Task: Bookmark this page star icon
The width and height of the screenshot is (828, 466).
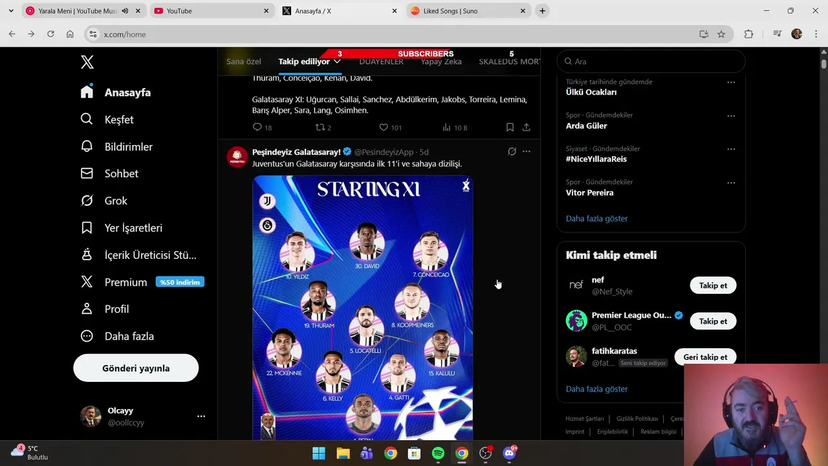Action: coord(721,34)
